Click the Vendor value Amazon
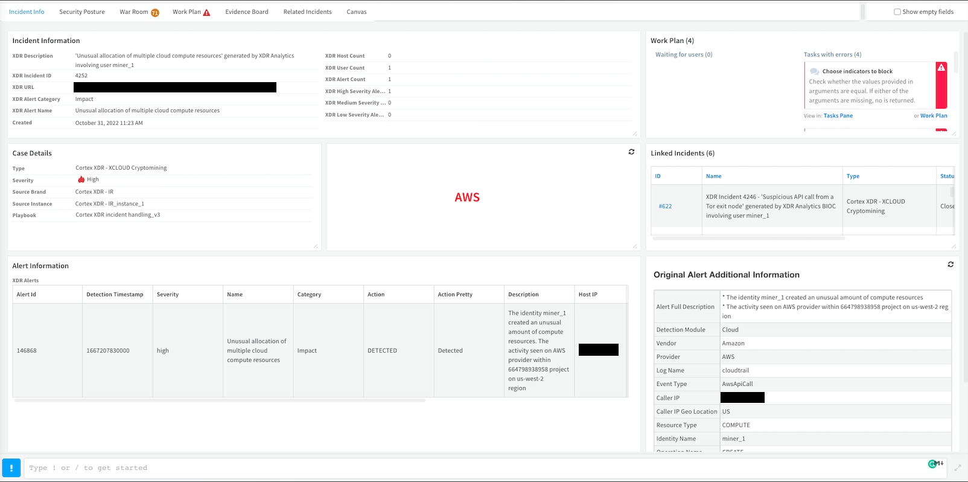Image resolution: width=968 pixels, height=482 pixels. (733, 344)
